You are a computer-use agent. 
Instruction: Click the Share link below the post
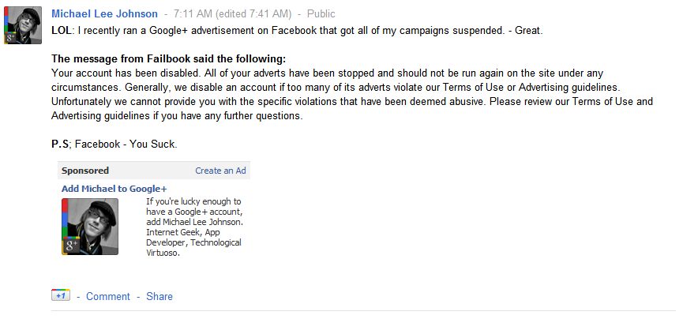coord(159,296)
